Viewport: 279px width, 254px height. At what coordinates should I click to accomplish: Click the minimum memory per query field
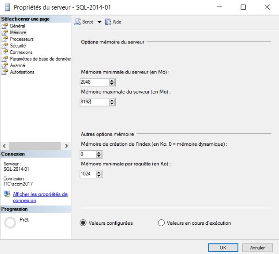(88, 174)
